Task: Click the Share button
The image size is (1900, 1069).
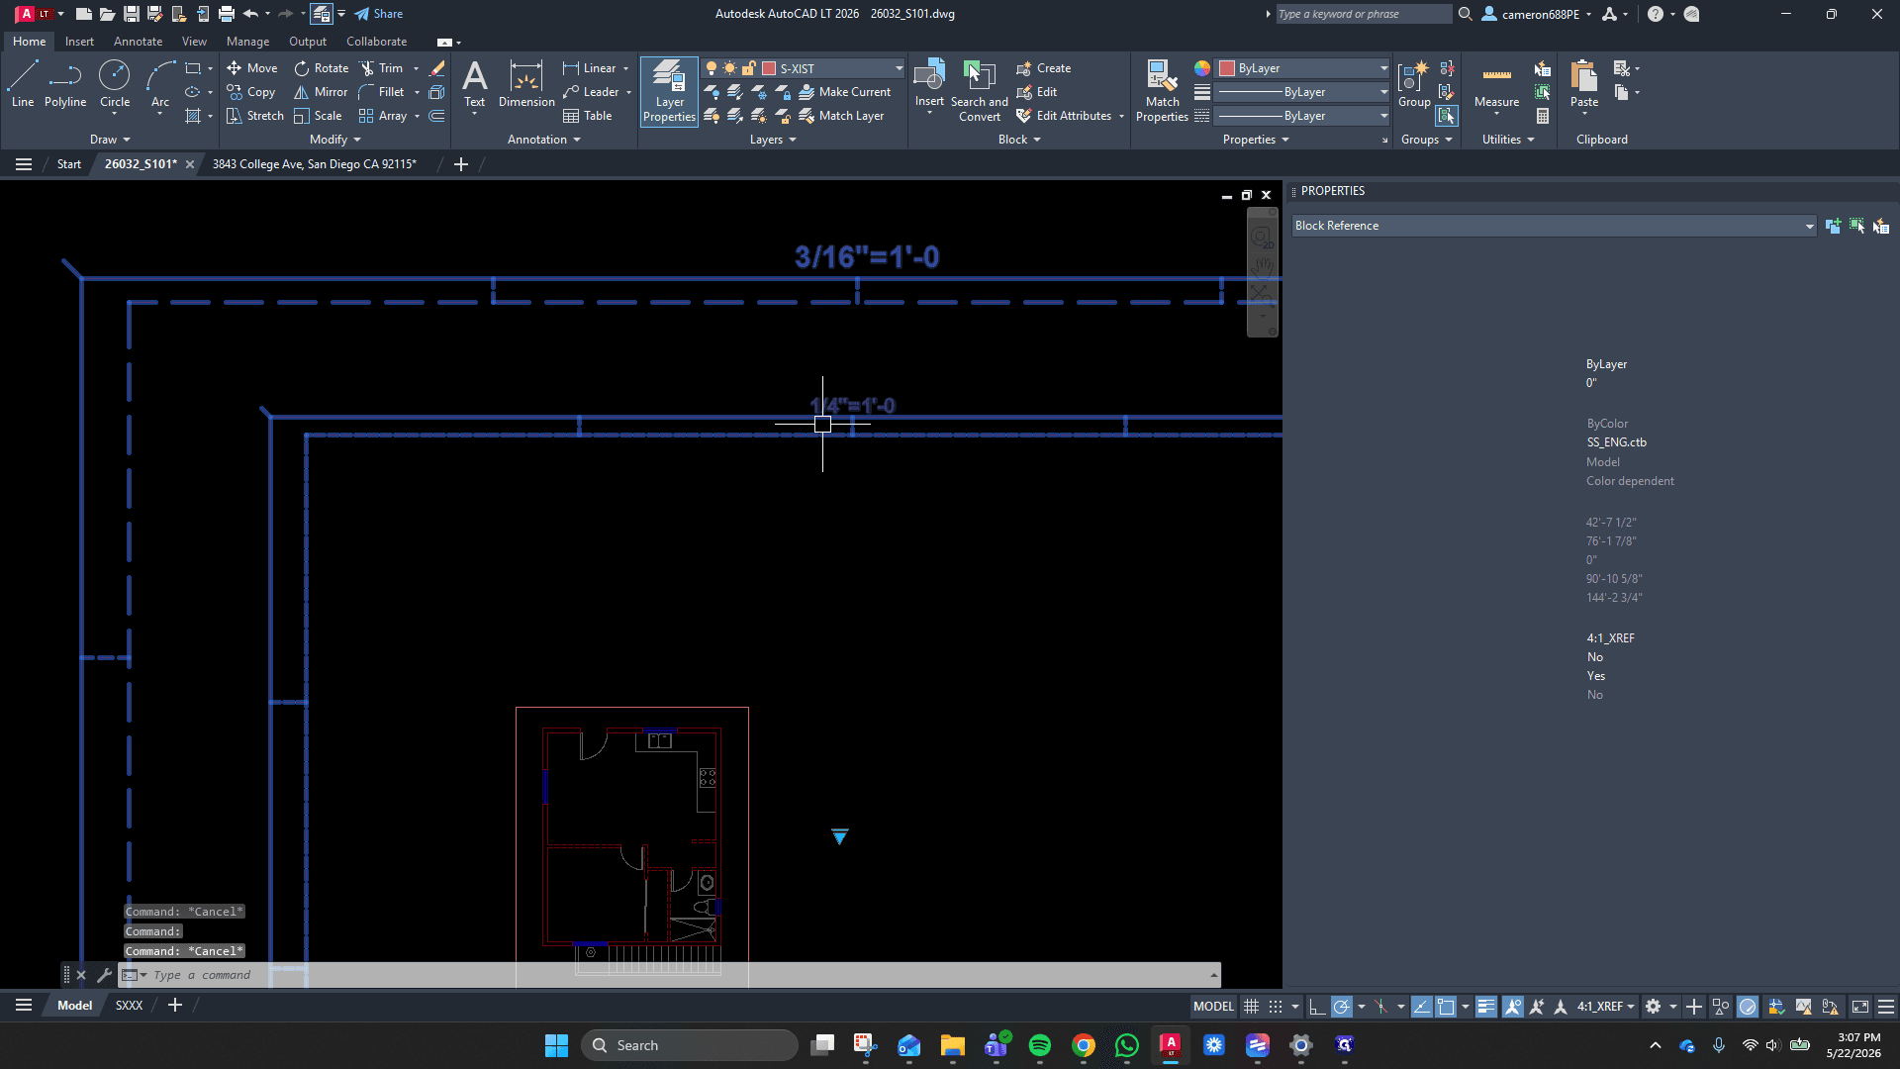Action: [378, 14]
